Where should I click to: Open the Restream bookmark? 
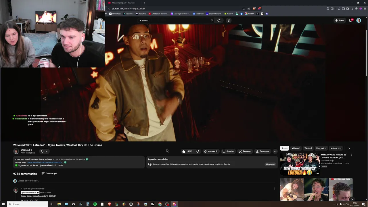198,14
